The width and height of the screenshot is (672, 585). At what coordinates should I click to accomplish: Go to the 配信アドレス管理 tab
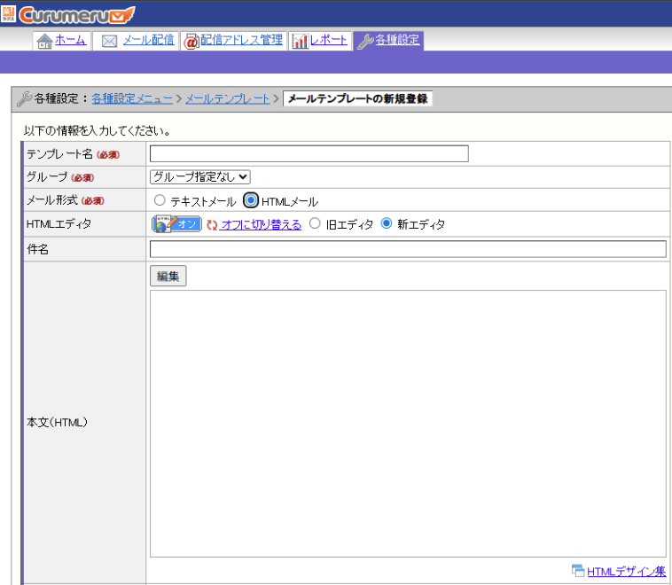click(x=241, y=41)
